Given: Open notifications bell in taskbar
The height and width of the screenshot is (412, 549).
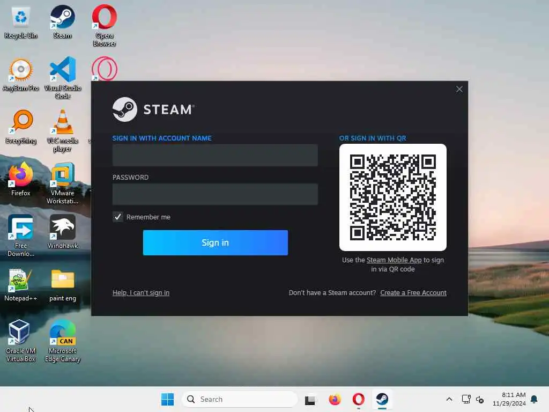Looking at the screenshot, I should [534, 399].
